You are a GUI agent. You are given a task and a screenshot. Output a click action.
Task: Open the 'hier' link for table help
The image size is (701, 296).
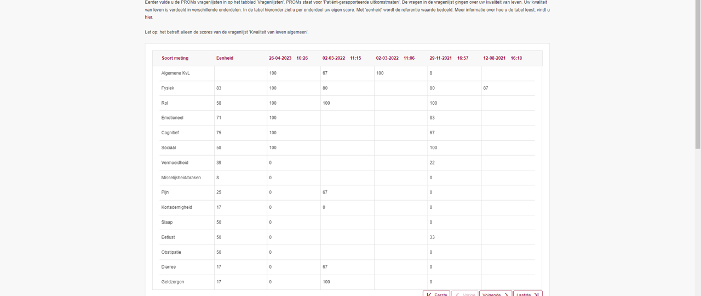(x=148, y=18)
